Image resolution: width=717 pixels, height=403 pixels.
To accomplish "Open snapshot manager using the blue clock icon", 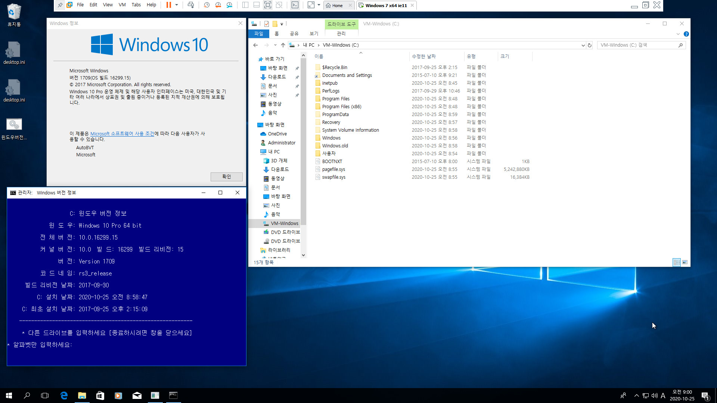I will click(229, 5).
